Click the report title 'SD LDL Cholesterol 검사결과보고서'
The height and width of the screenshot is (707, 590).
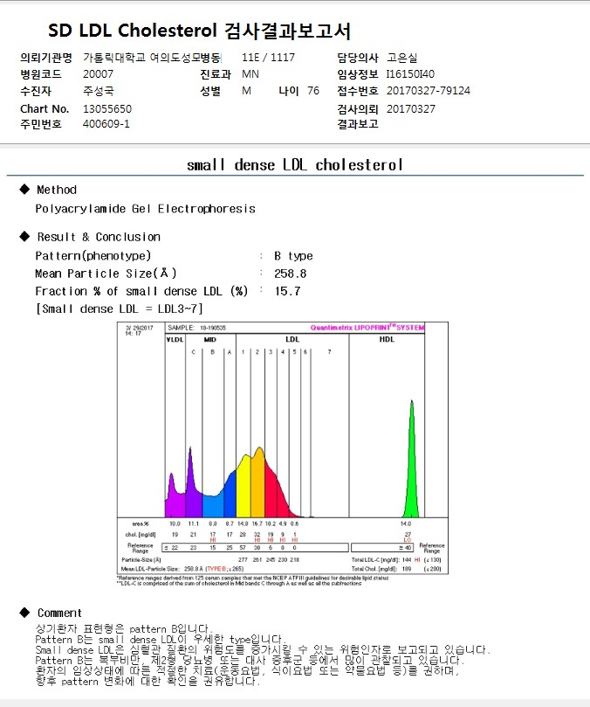click(199, 31)
